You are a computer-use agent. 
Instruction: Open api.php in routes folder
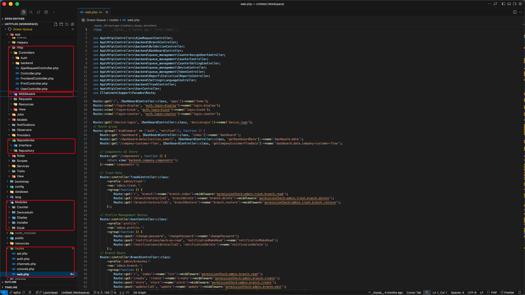click(x=22, y=254)
